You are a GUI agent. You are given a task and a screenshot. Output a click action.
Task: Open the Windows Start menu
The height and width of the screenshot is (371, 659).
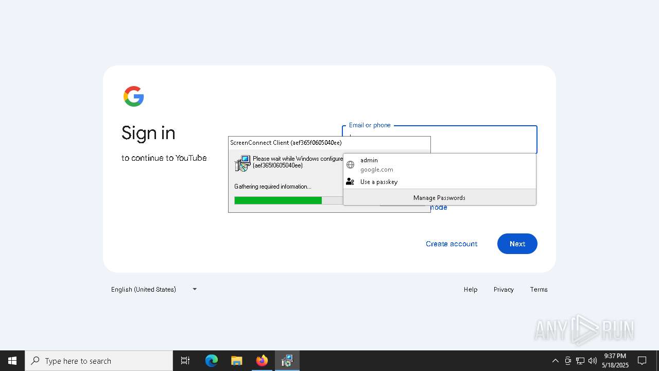[x=12, y=361]
